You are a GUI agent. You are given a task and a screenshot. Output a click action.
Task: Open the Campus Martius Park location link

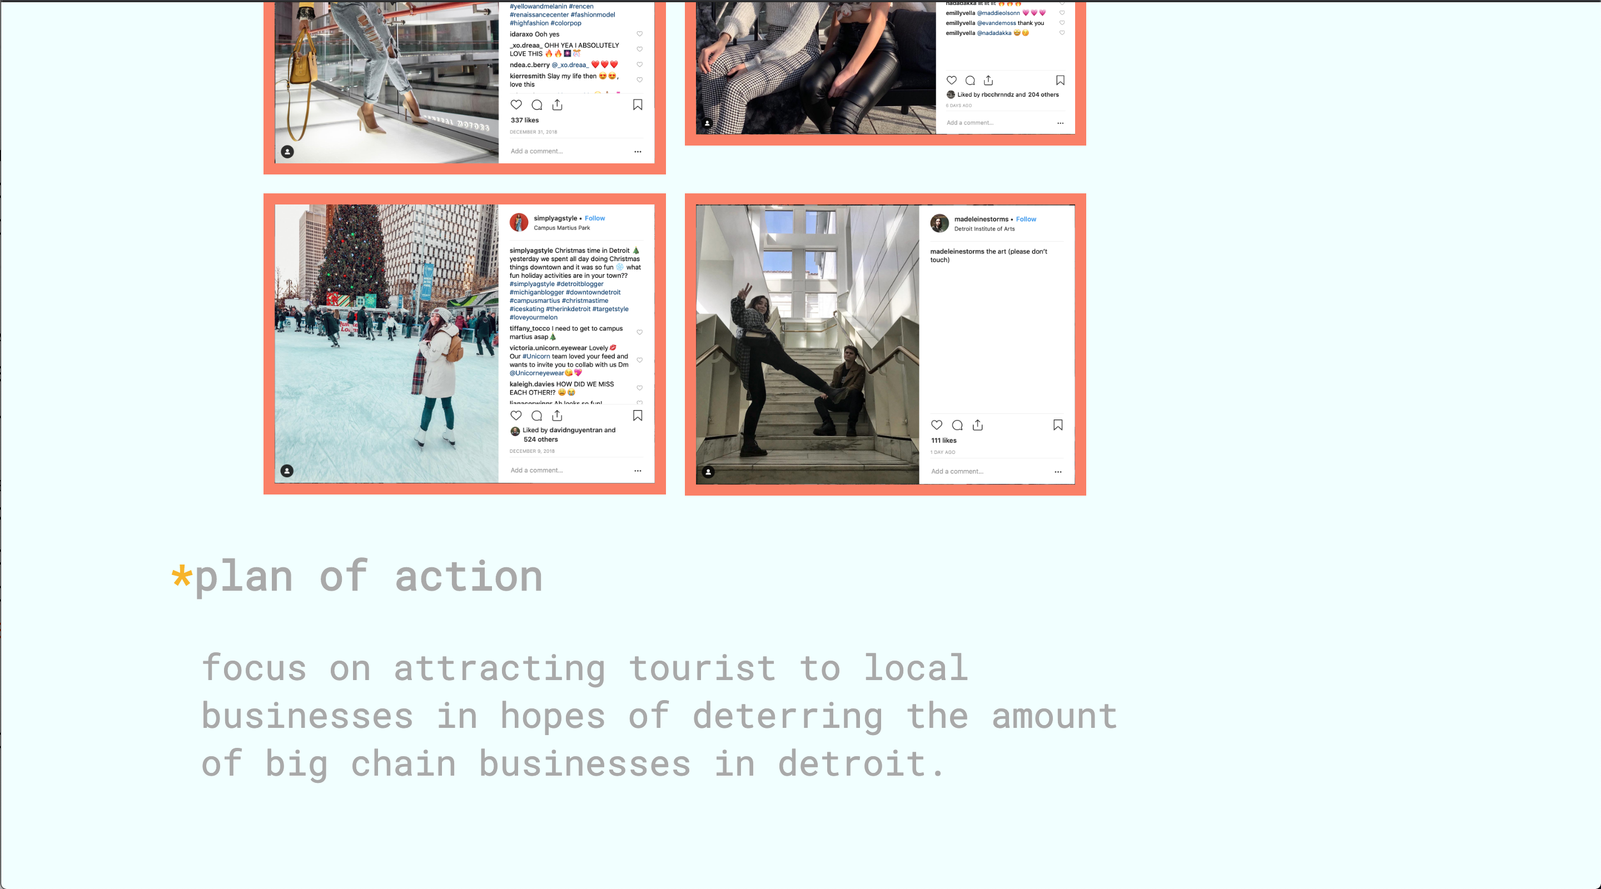pyautogui.click(x=562, y=228)
